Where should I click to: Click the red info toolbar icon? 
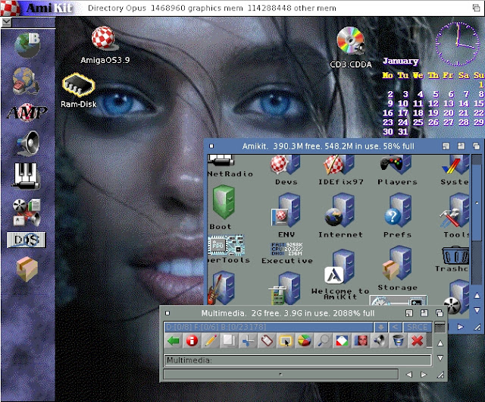192,341
